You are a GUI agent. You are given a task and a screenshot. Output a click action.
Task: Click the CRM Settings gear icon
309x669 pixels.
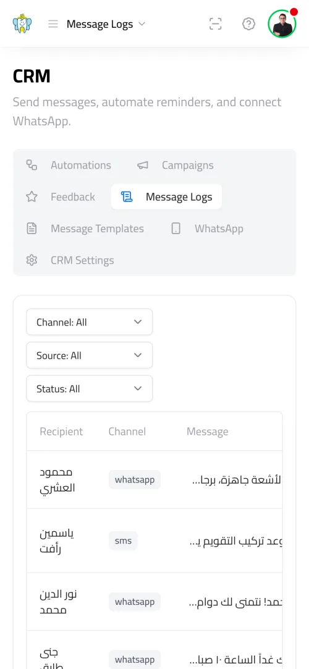pyautogui.click(x=32, y=260)
